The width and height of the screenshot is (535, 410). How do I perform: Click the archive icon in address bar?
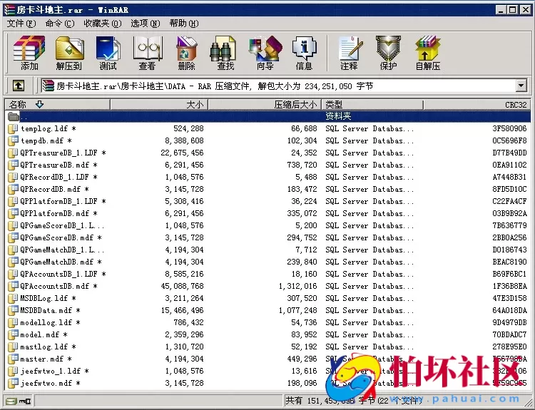click(x=48, y=86)
